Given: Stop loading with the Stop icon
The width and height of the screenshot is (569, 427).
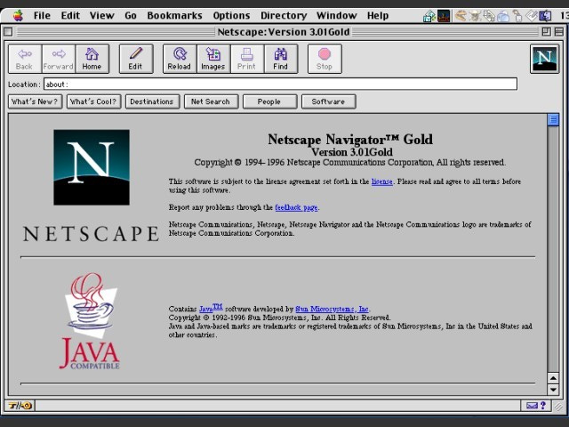Looking at the screenshot, I should pos(325,59).
